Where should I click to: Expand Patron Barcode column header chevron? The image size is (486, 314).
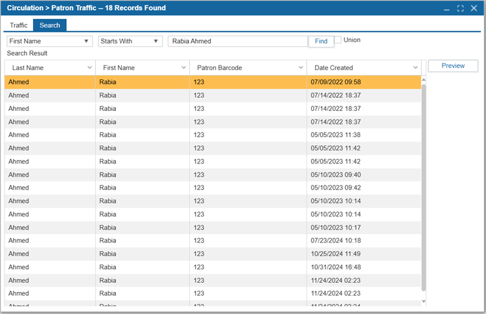(301, 67)
